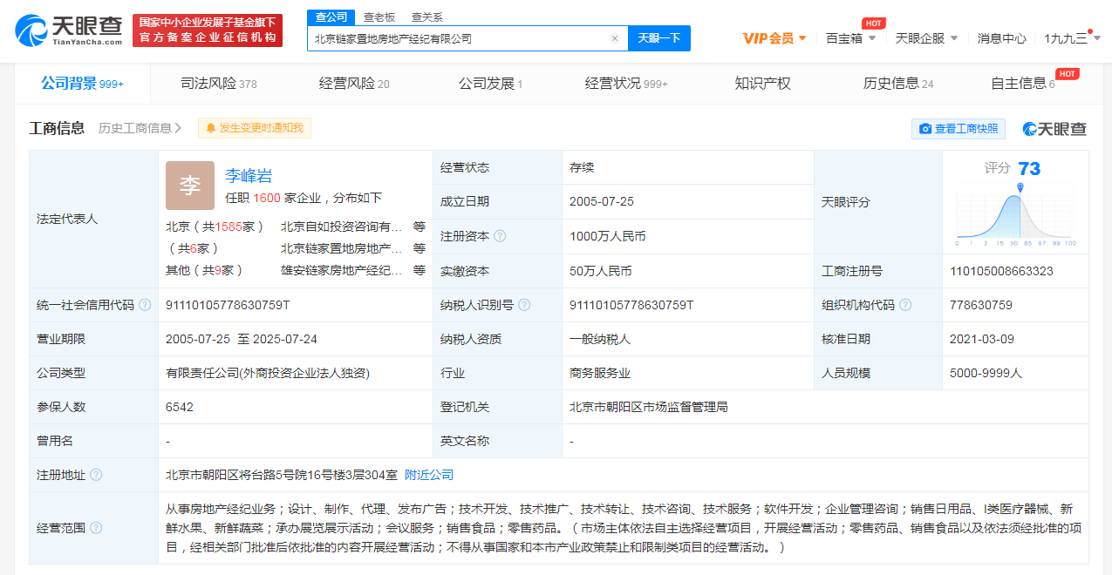
Task: Click the 1600 companies count
Action: [x=267, y=198]
